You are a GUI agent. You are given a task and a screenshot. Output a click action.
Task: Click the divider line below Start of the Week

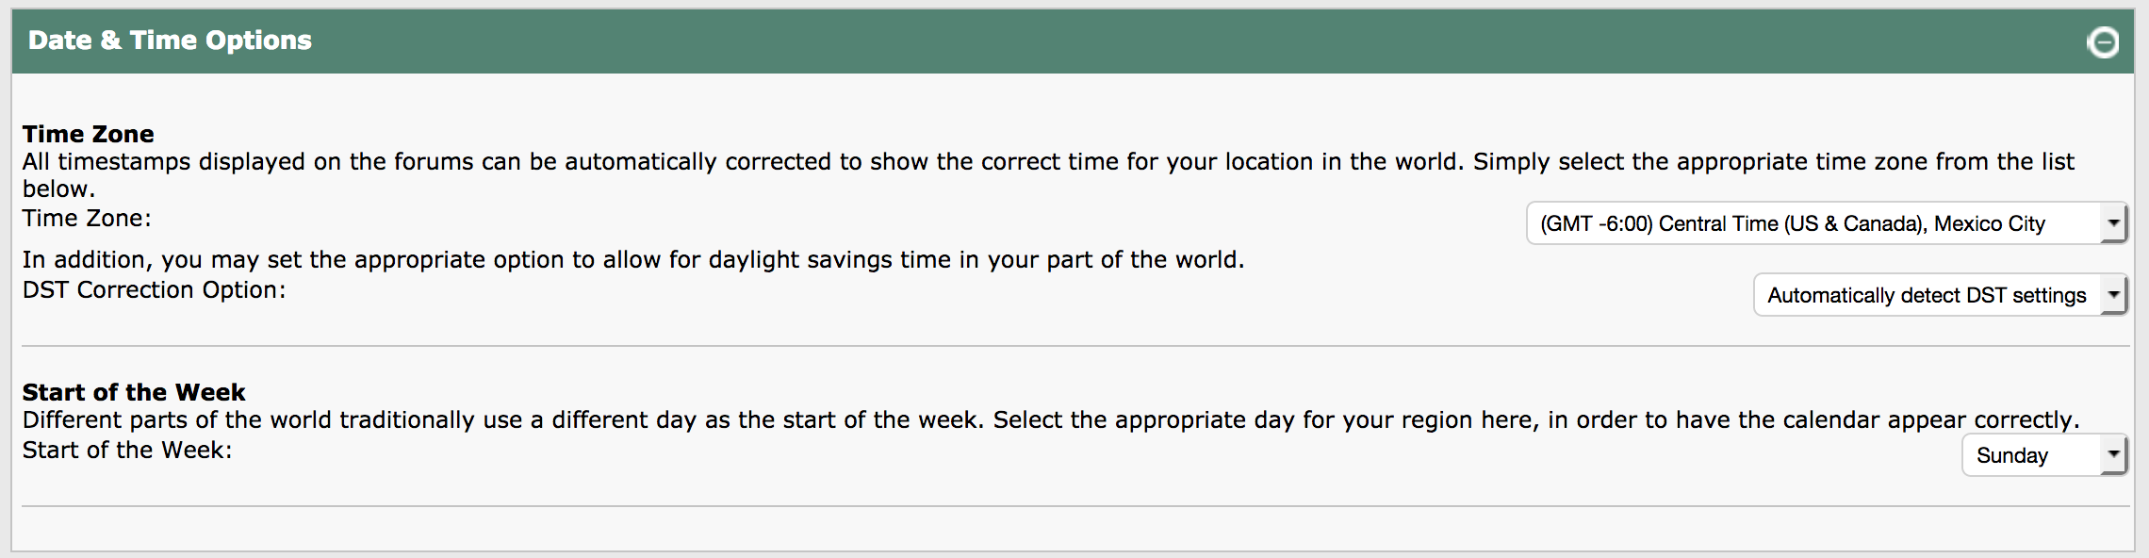(1074, 506)
